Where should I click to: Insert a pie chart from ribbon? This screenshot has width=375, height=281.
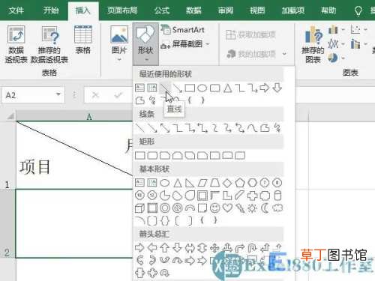point(333,58)
